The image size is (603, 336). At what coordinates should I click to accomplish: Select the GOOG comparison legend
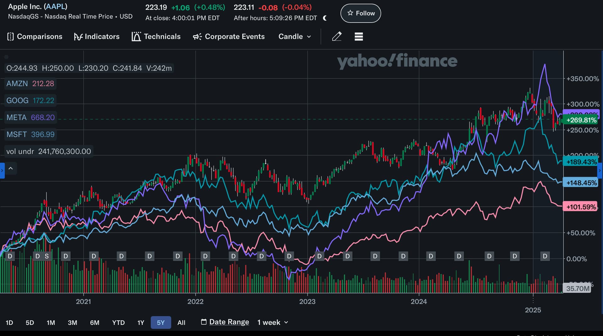pos(30,101)
